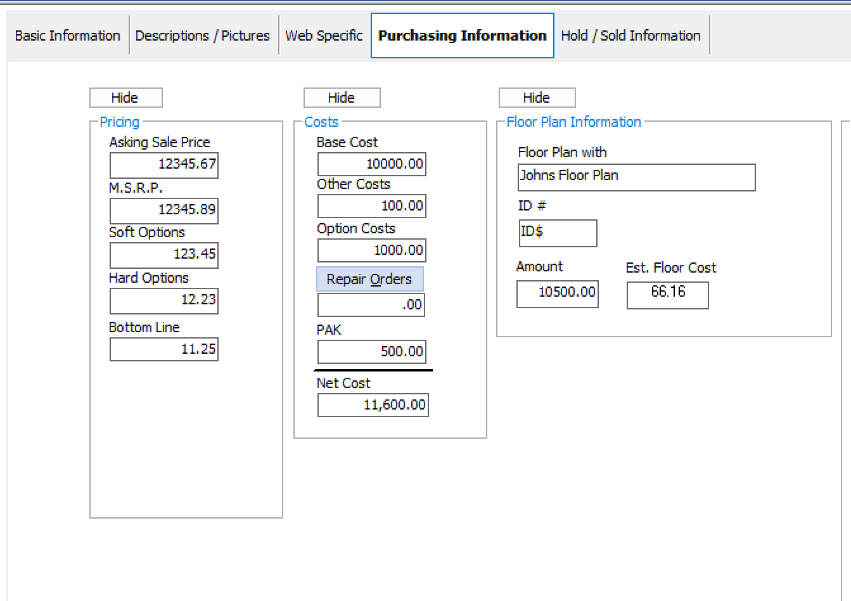The image size is (851, 601).
Task: Select the Floor Plan with field
Action: click(636, 178)
